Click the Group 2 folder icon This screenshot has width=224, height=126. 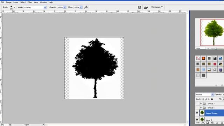coord(204,104)
